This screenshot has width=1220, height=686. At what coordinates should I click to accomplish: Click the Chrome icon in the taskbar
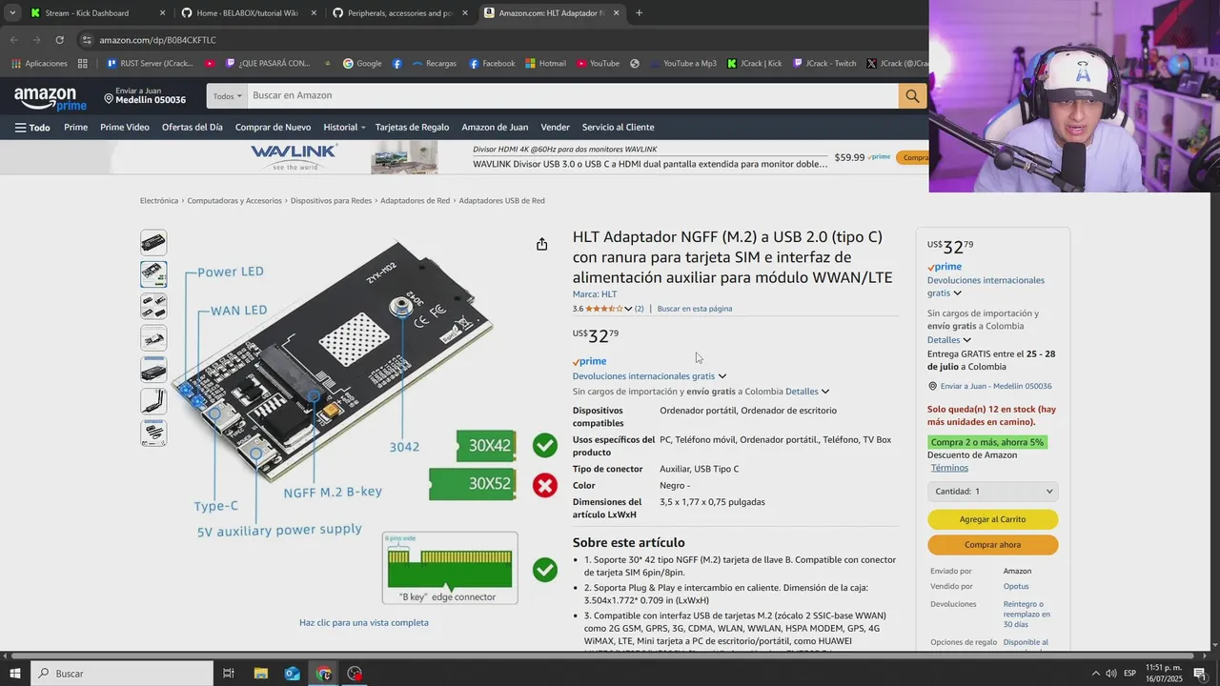click(323, 674)
